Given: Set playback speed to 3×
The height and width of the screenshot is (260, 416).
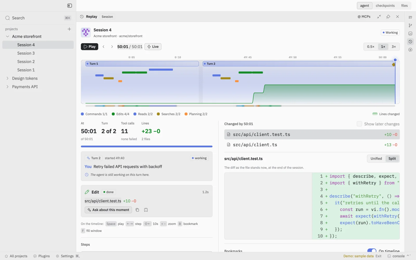Looking at the screenshot, I should (394, 47).
